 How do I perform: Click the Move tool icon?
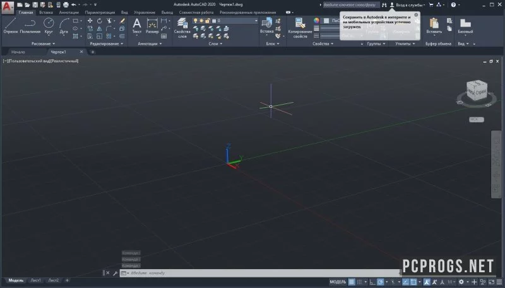90,21
